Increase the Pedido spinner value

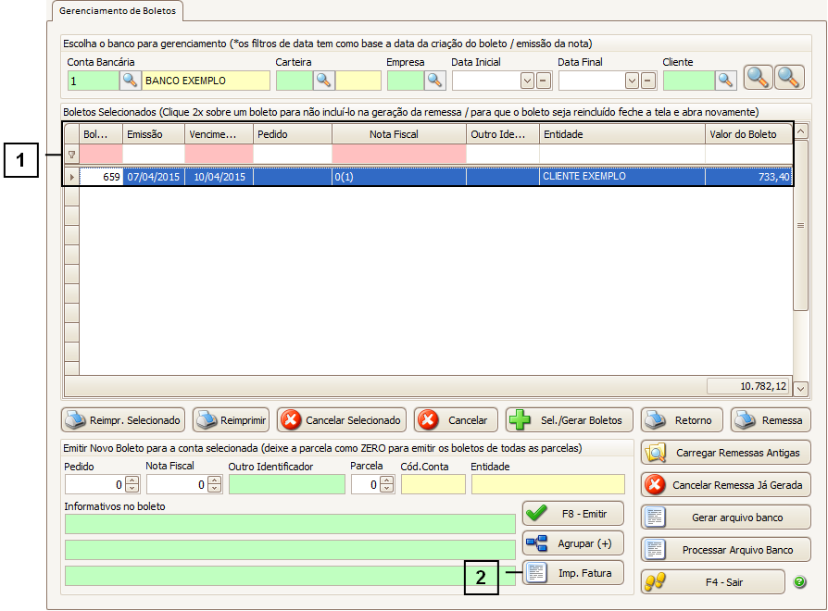click(x=132, y=480)
